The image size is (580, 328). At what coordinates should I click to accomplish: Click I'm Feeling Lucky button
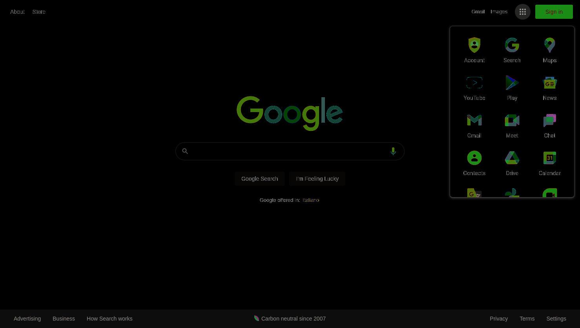point(317,179)
